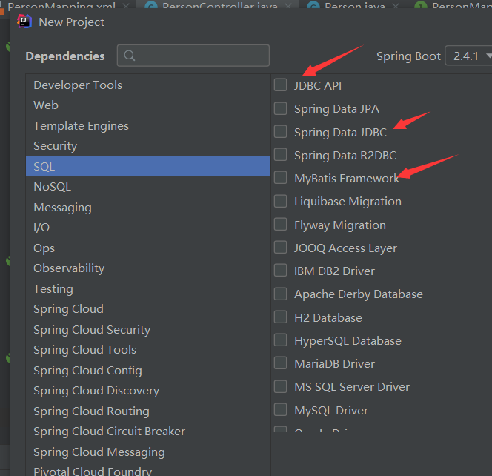Screen dimensions: 492x476
Task: Check MyBatis Framework dependency
Action: 280,178
